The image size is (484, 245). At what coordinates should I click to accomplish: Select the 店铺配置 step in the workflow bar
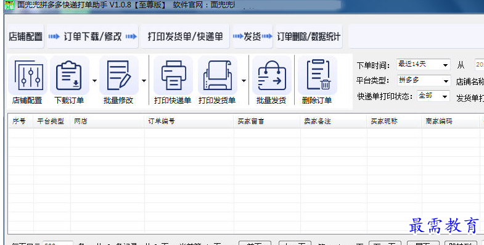coord(26,36)
